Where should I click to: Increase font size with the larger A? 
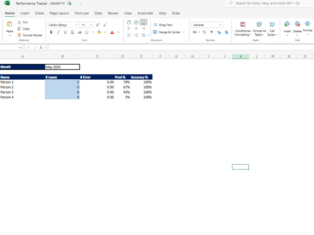click(98, 25)
